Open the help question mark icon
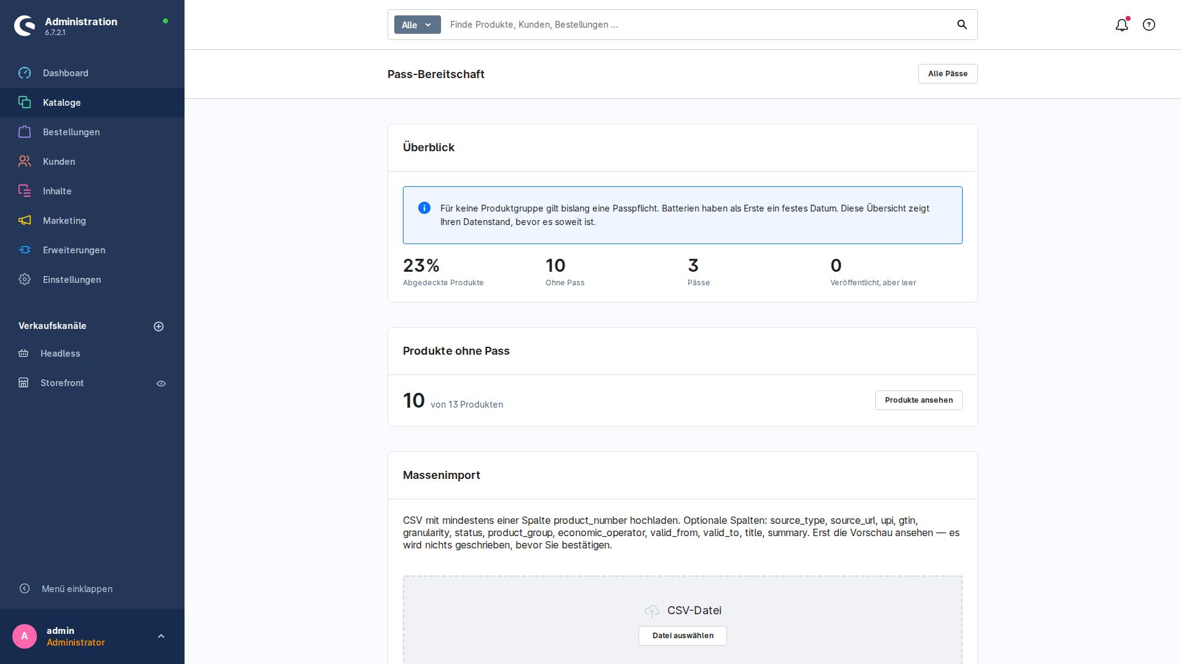 1149,25
